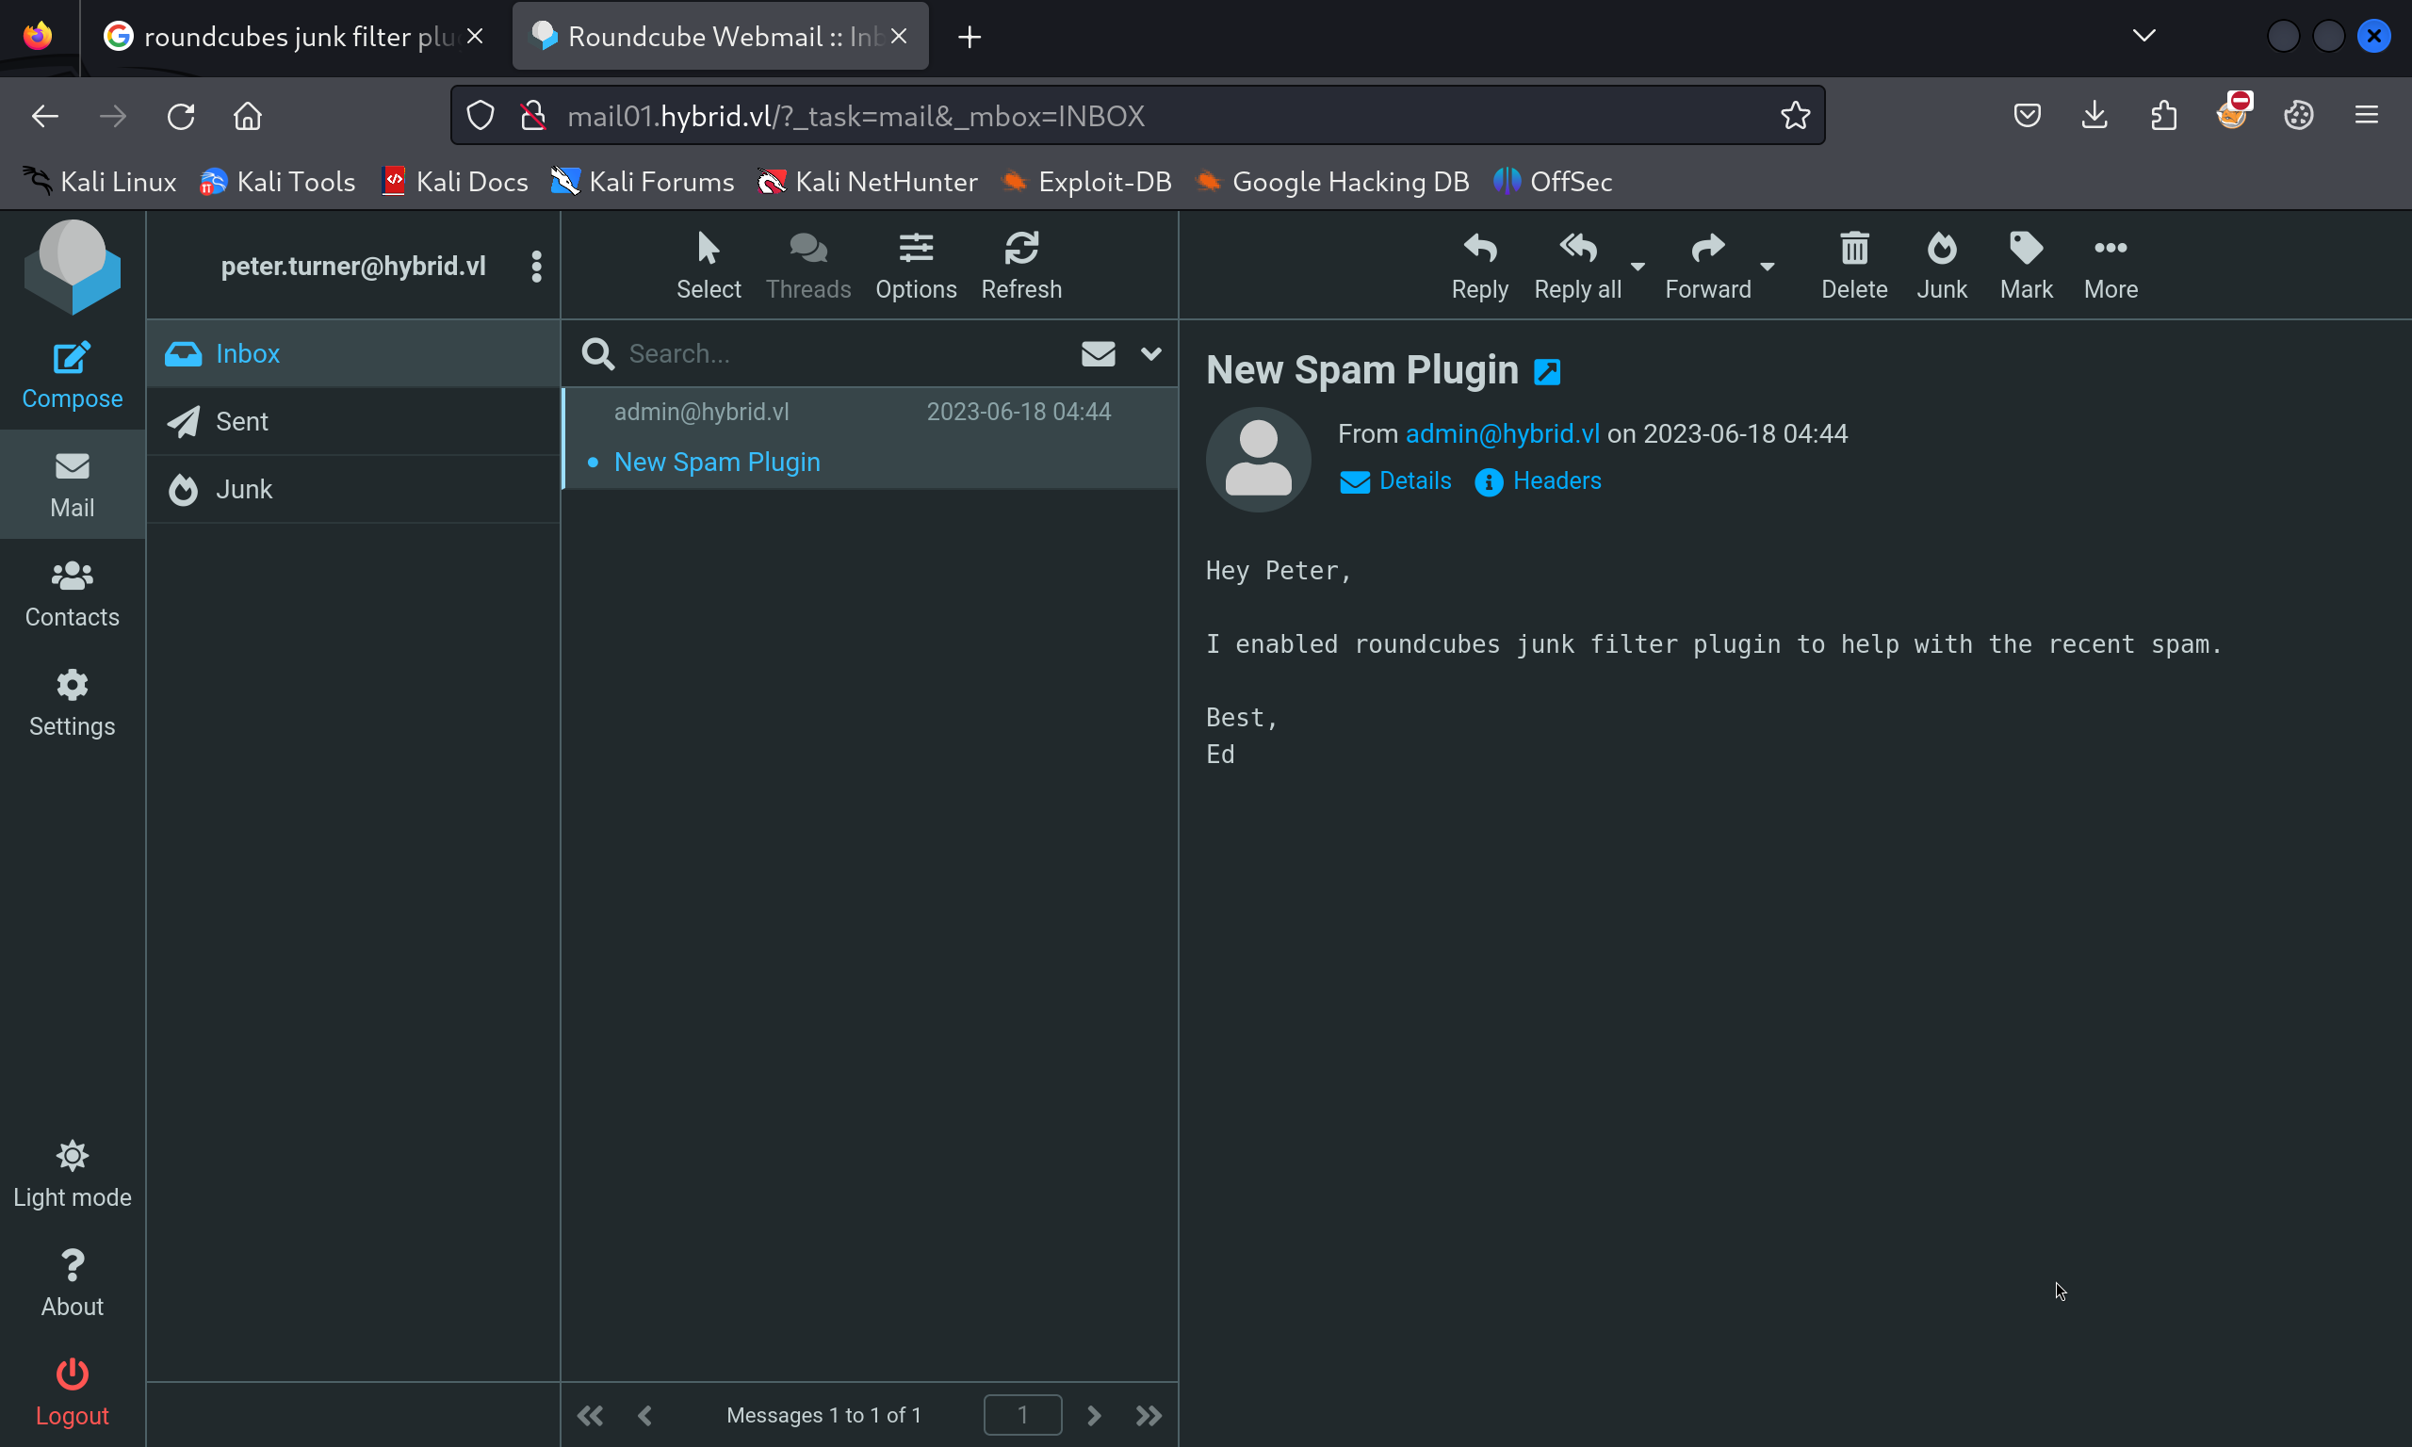The image size is (2412, 1447).
Task: Expand search options chevron
Action: [x=1150, y=353]
